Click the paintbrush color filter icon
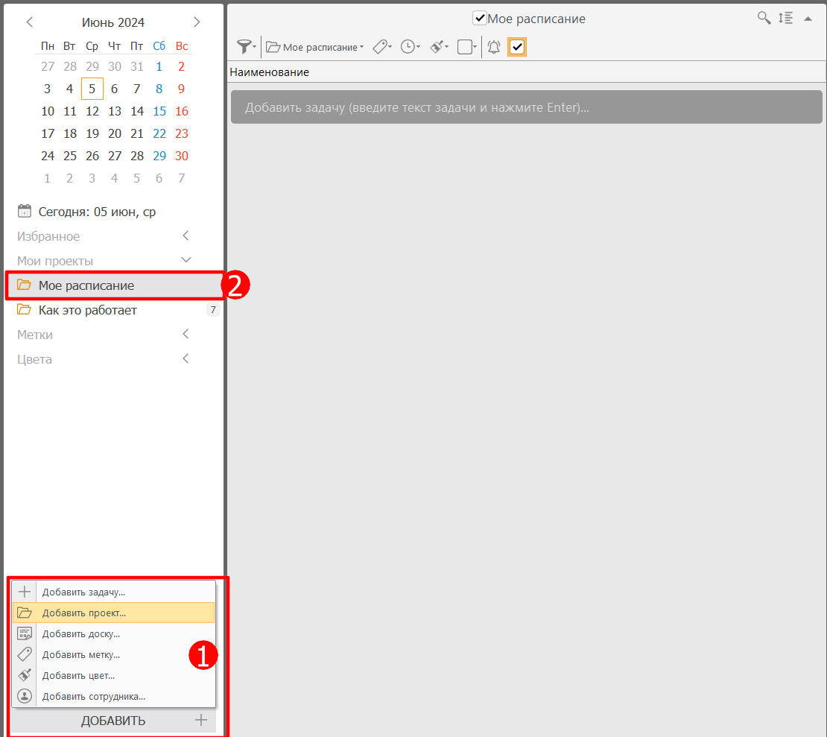 point(438,47)
